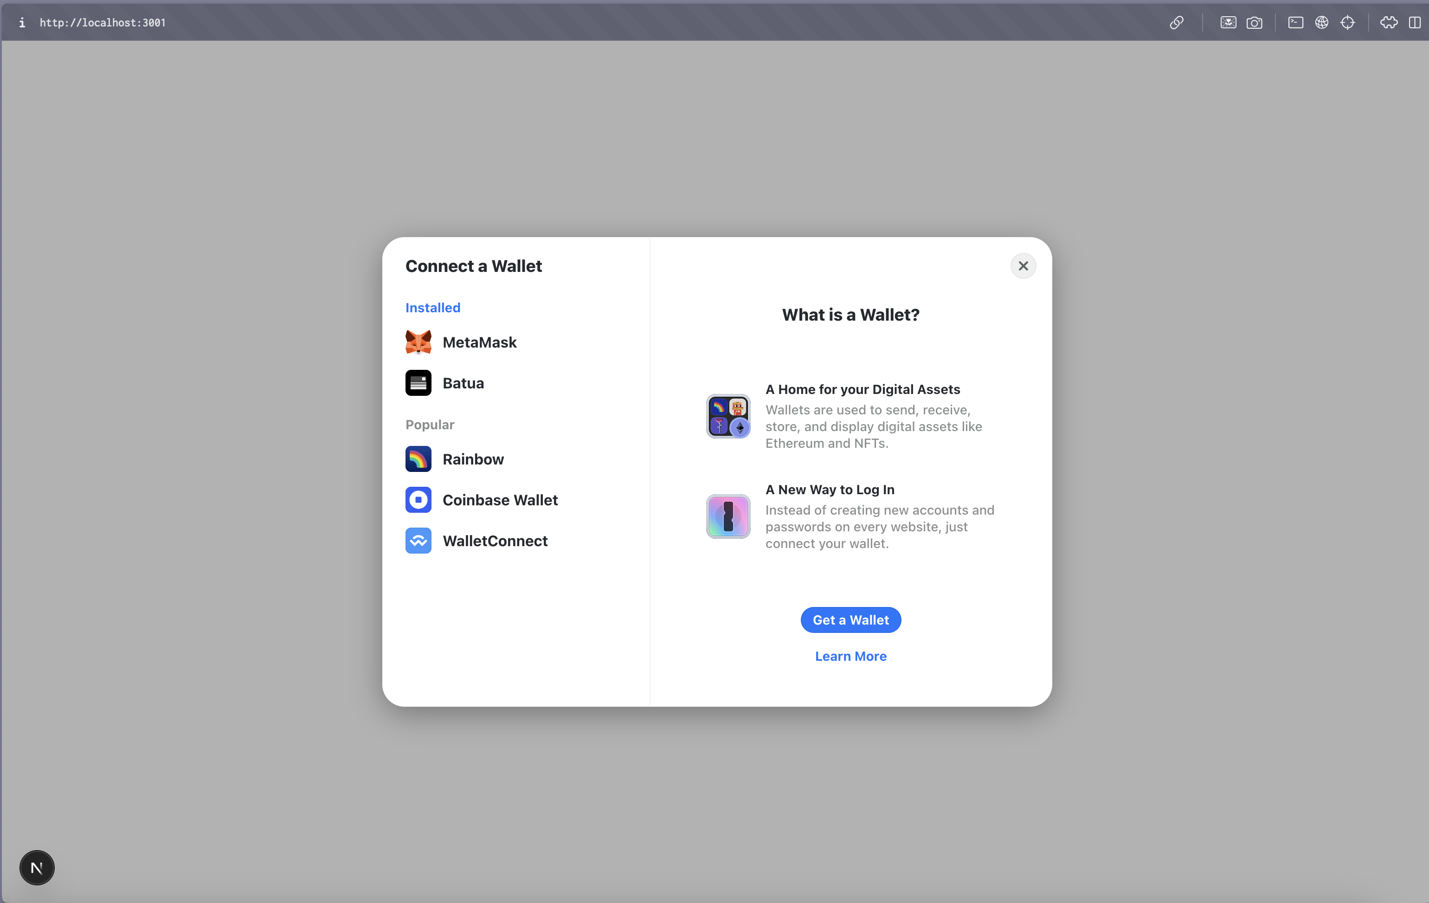Select the crosshair targeting icon

1348,23
